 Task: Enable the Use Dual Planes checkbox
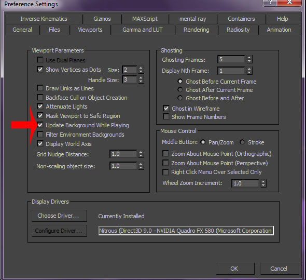[40, 60]
